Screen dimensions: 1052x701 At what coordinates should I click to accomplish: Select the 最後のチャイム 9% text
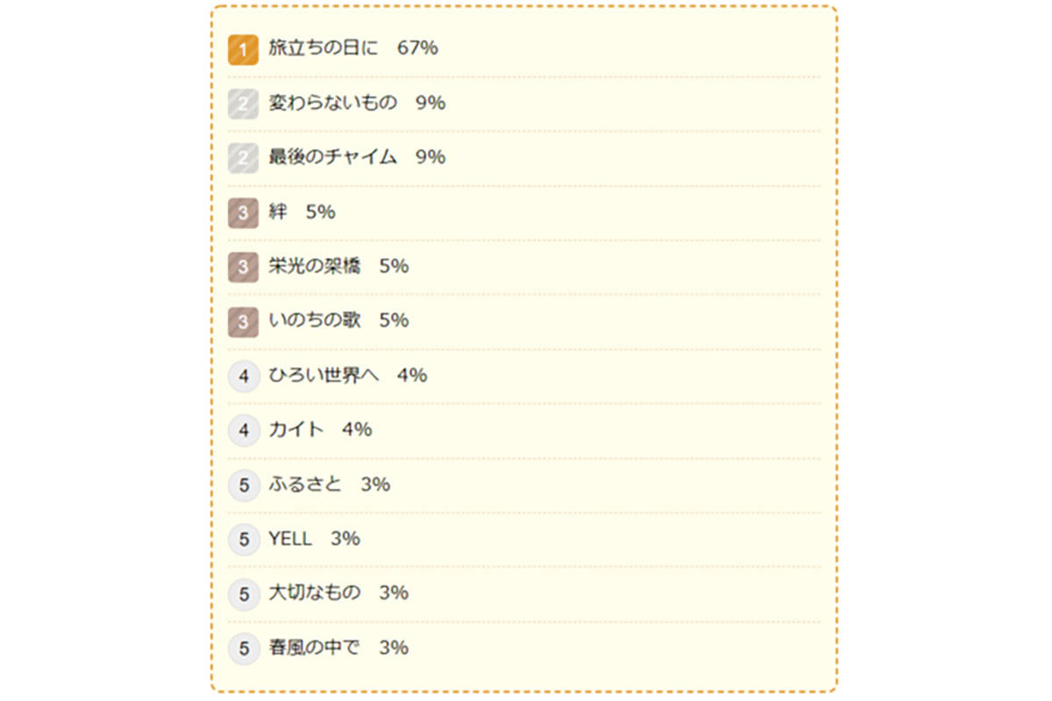(x=357, y=157)
